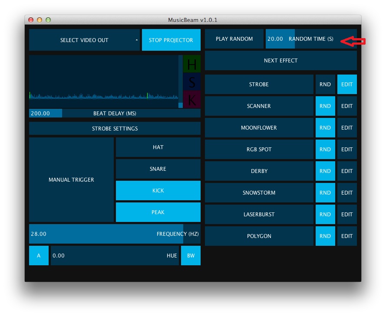Toggle the SNARE manual trigger

[x=158, y=169]
